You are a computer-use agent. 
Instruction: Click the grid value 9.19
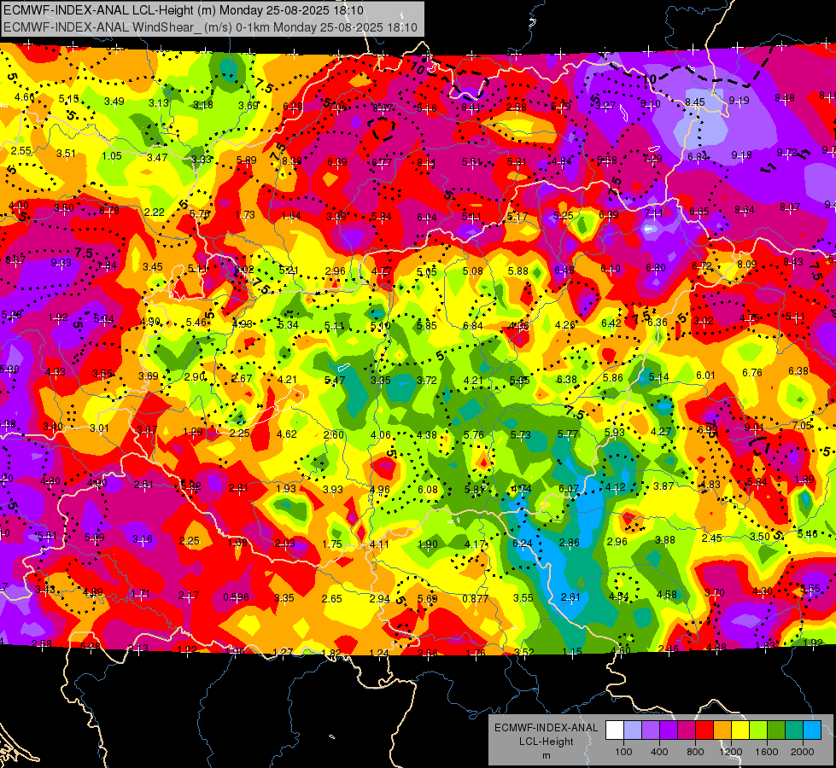[739, 100]
